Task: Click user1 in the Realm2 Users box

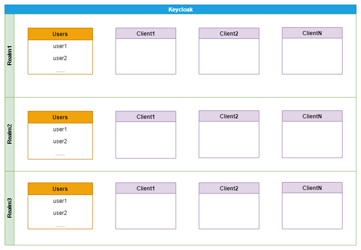Action: 60,129
